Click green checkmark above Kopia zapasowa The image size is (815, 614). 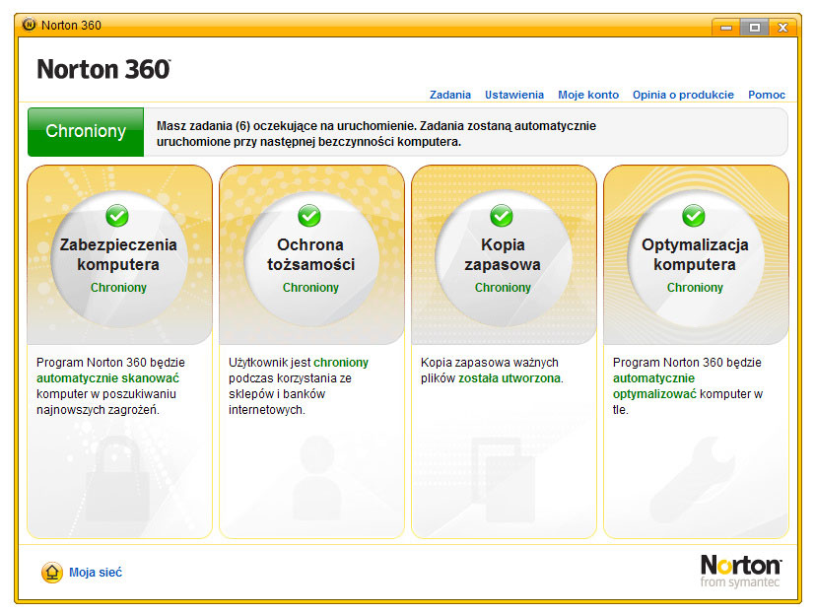coord(502,215)
